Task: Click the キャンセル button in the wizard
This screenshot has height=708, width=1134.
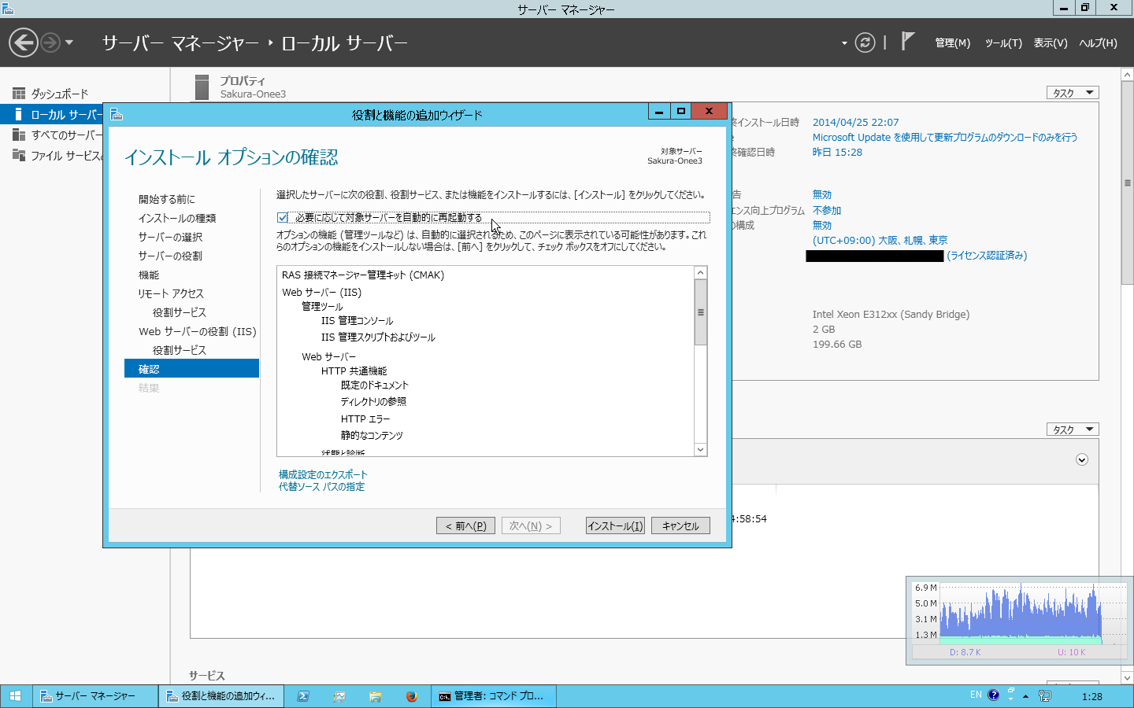Action: (x=680, y=525)
